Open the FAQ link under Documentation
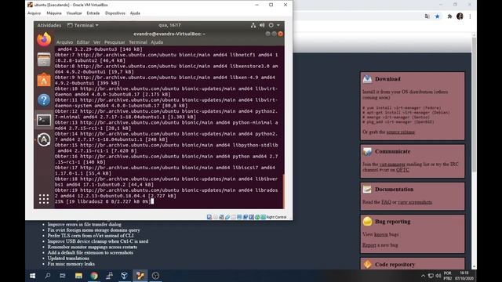The height and width of the screenshot is (282, 502). pos(386,202)
